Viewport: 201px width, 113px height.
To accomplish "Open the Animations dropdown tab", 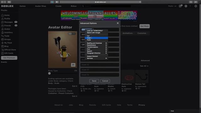I will 128,33.
